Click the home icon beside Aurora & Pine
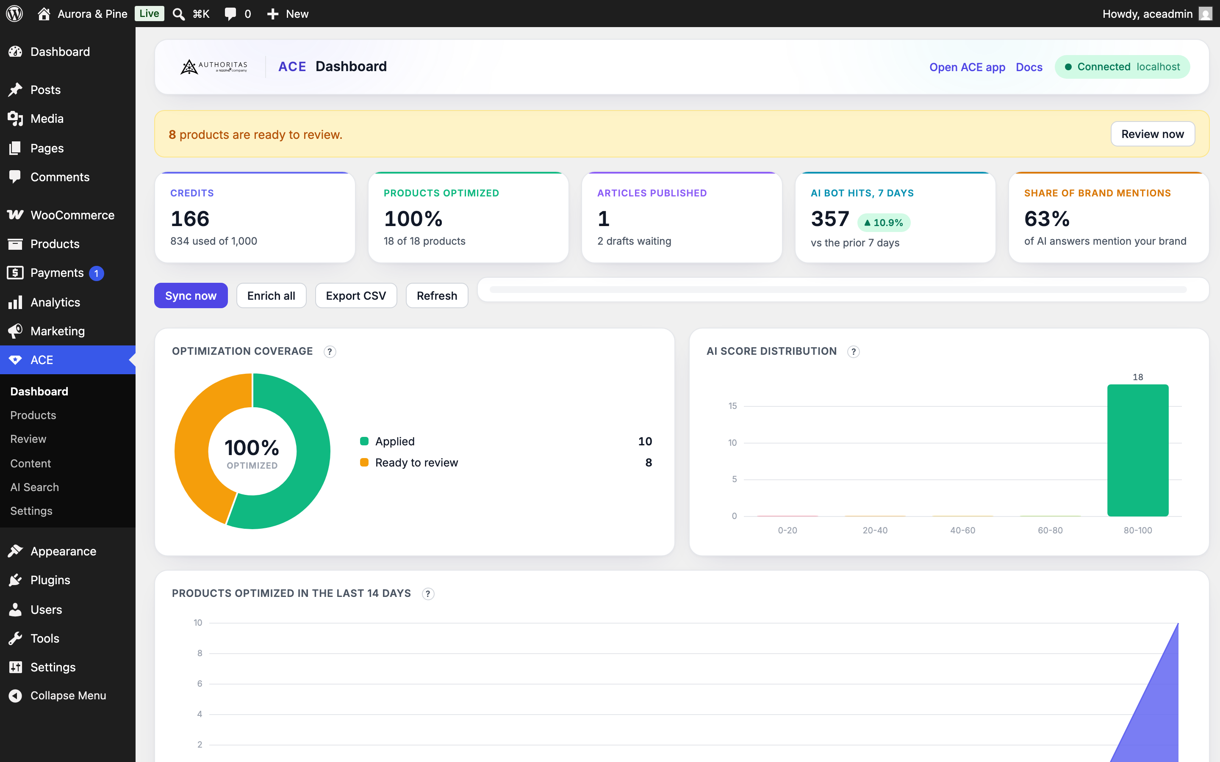1220x762 pixels. [44, 14]
